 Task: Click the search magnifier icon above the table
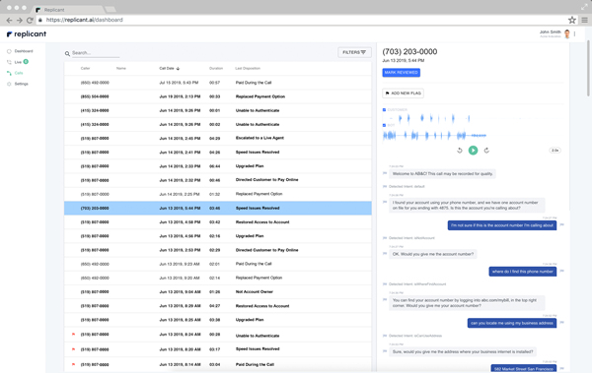tap(67, 53)
